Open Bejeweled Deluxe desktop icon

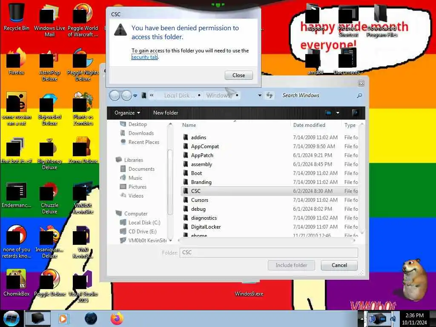coord(49,109)
